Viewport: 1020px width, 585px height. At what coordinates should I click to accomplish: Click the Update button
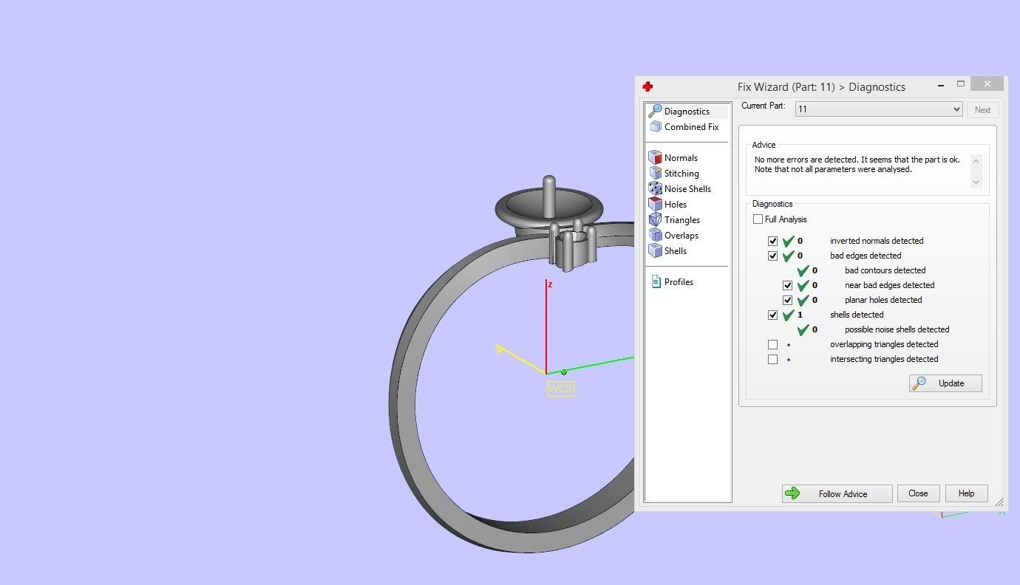[x=945, y=383]
